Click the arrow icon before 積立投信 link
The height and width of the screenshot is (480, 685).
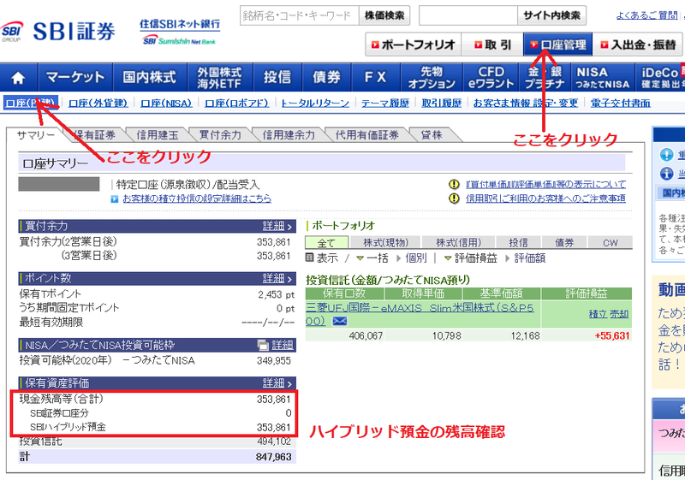pos(115,199)
